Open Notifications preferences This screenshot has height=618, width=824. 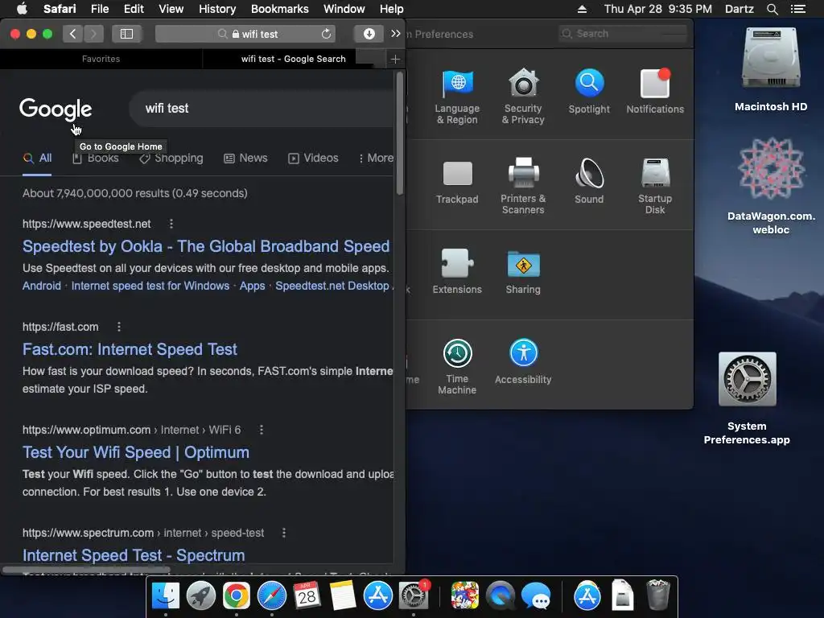tap(655, 92)
